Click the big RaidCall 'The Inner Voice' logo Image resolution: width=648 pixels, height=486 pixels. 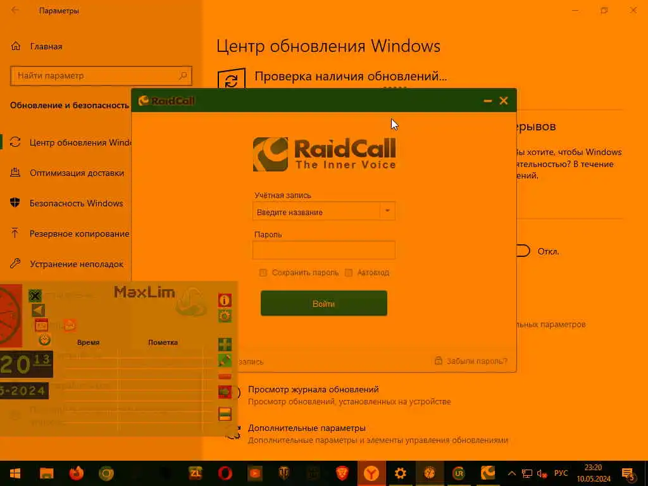[x=325, y=154]
